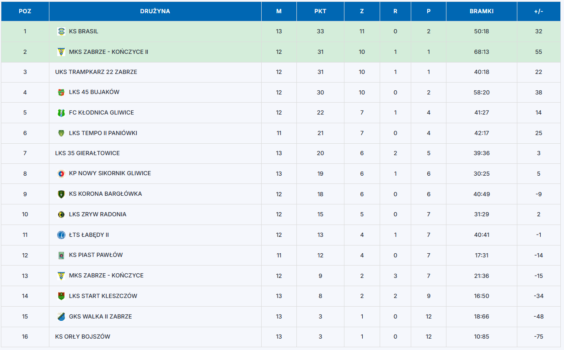Select the MKS Zabrze - Kończyce team name
The height and width of the screenshot is (350, 564).
(106, 276)
